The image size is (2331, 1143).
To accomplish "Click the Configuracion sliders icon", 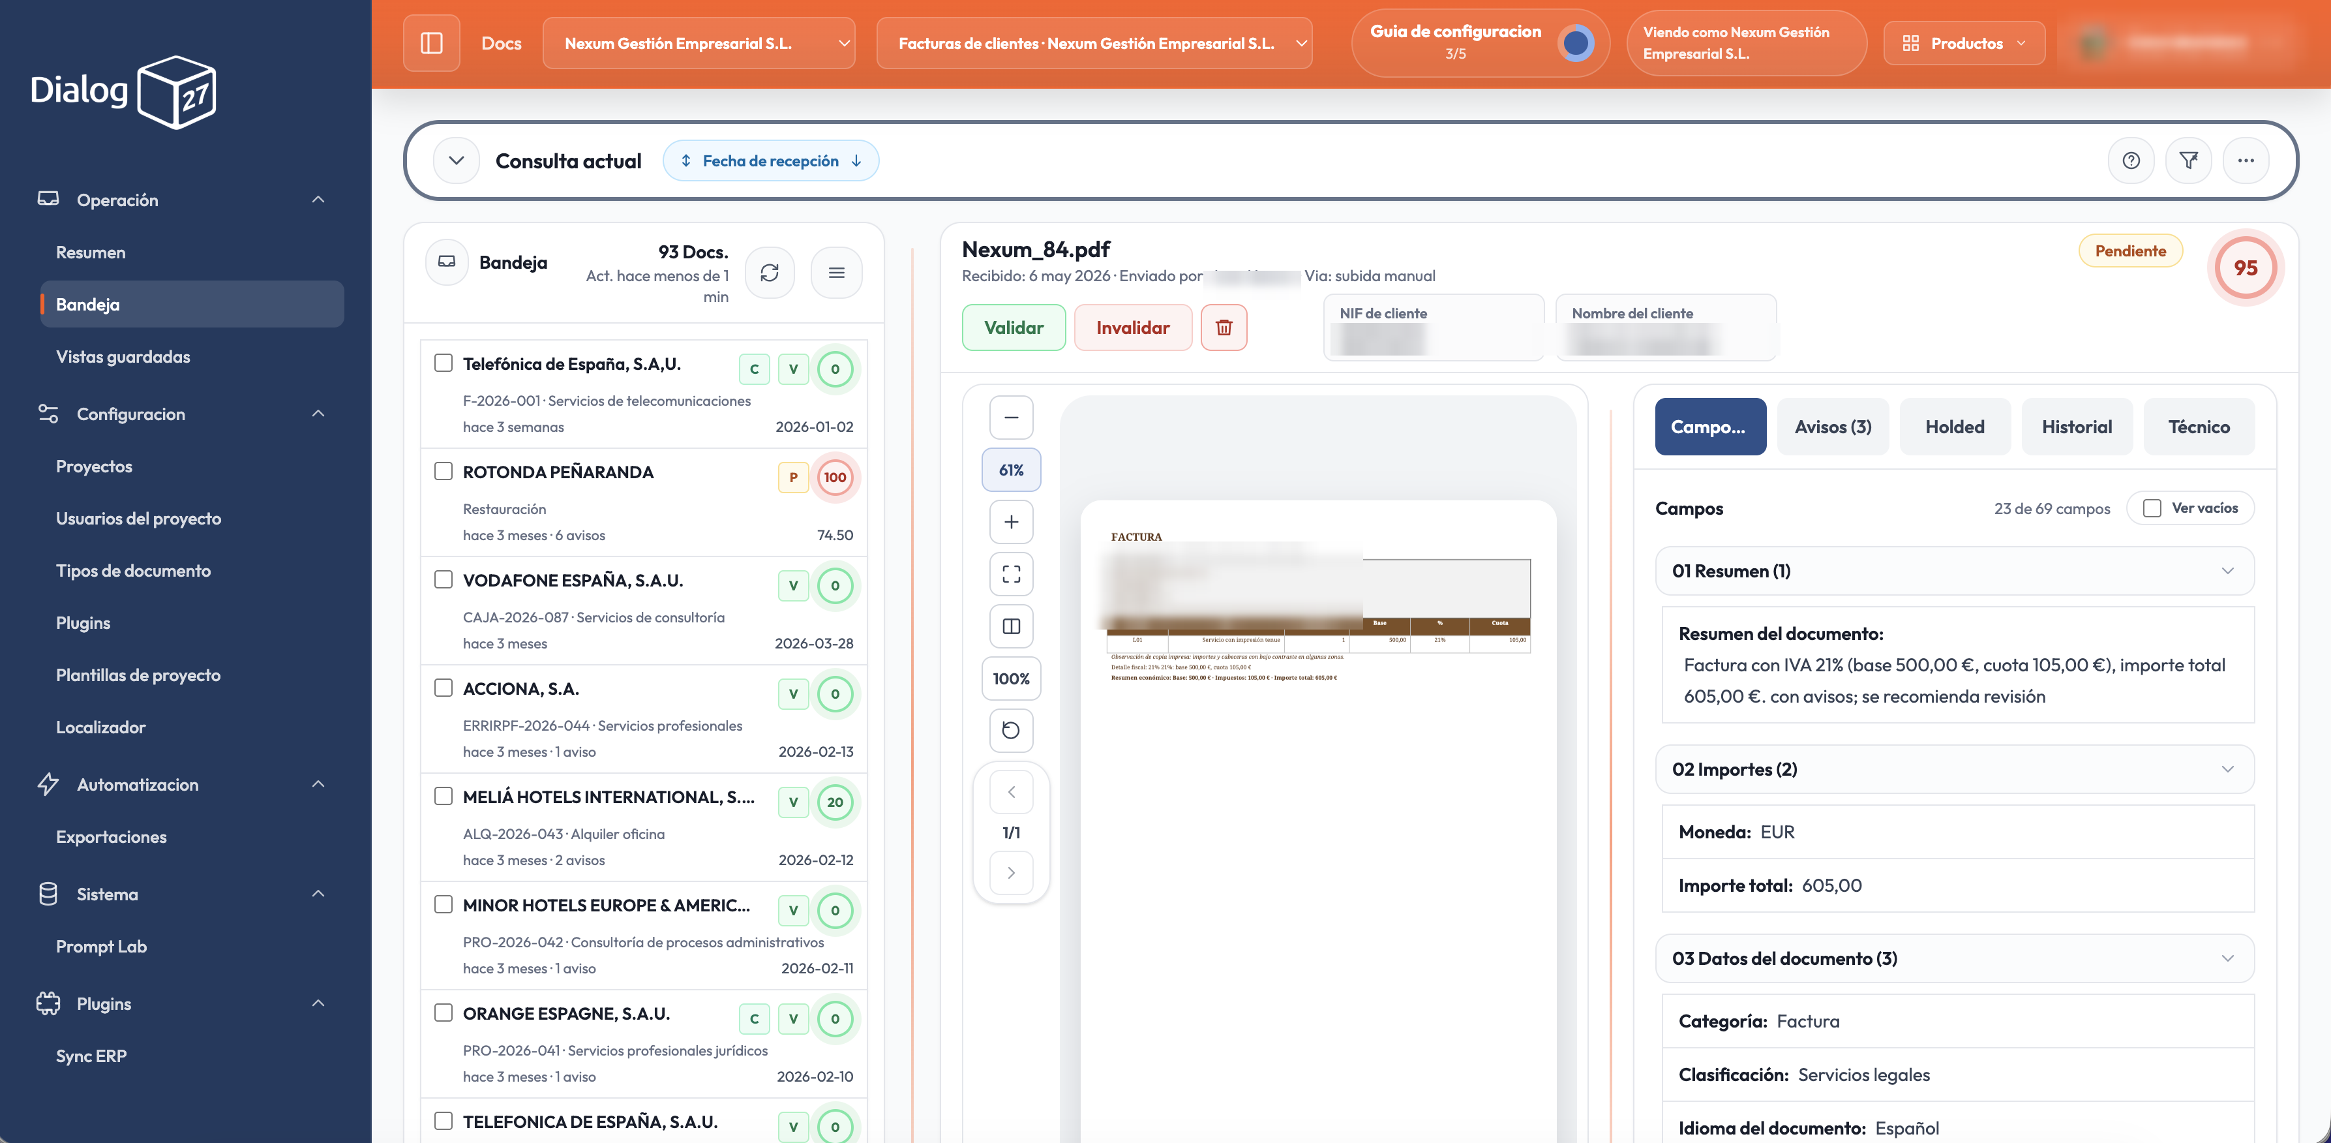I will coord(48,414).
